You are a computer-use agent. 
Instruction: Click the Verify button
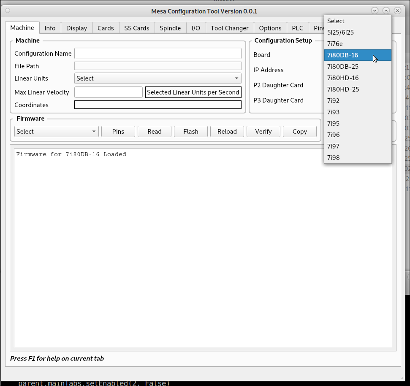click(263, 131)
